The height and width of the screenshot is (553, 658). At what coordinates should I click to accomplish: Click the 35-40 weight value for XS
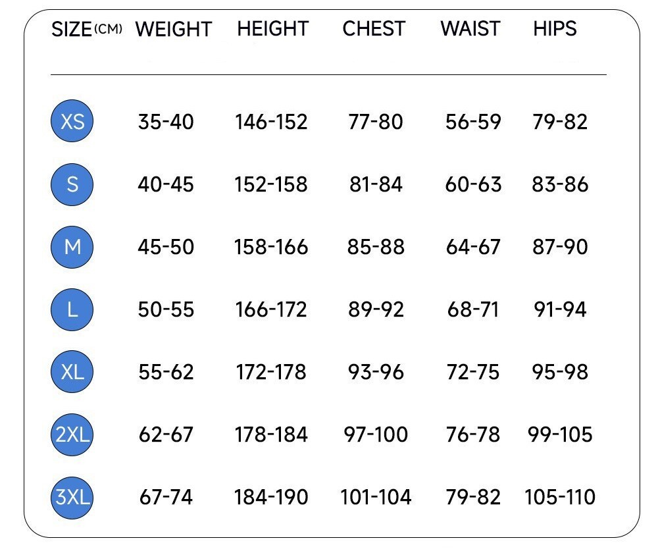pyautogui.click(x=166, y=122)
